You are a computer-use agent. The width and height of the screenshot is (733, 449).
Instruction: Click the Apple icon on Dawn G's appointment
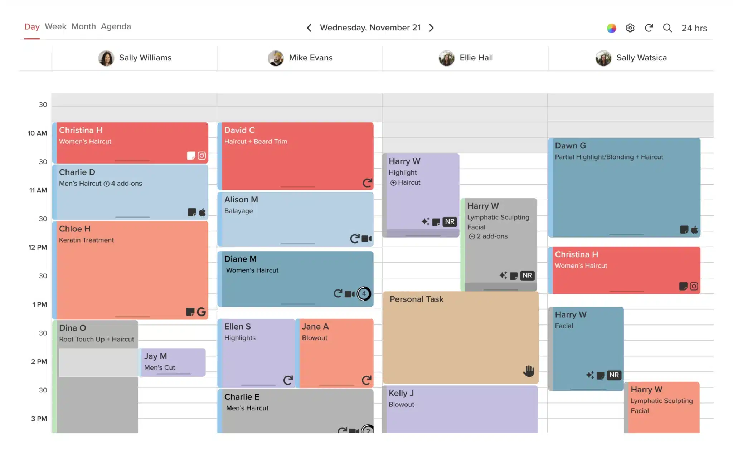694,230
